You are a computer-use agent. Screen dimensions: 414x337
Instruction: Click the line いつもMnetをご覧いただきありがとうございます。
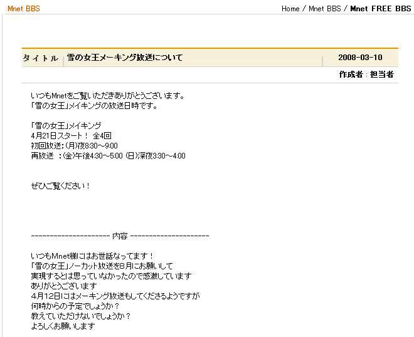click(108, 96)
